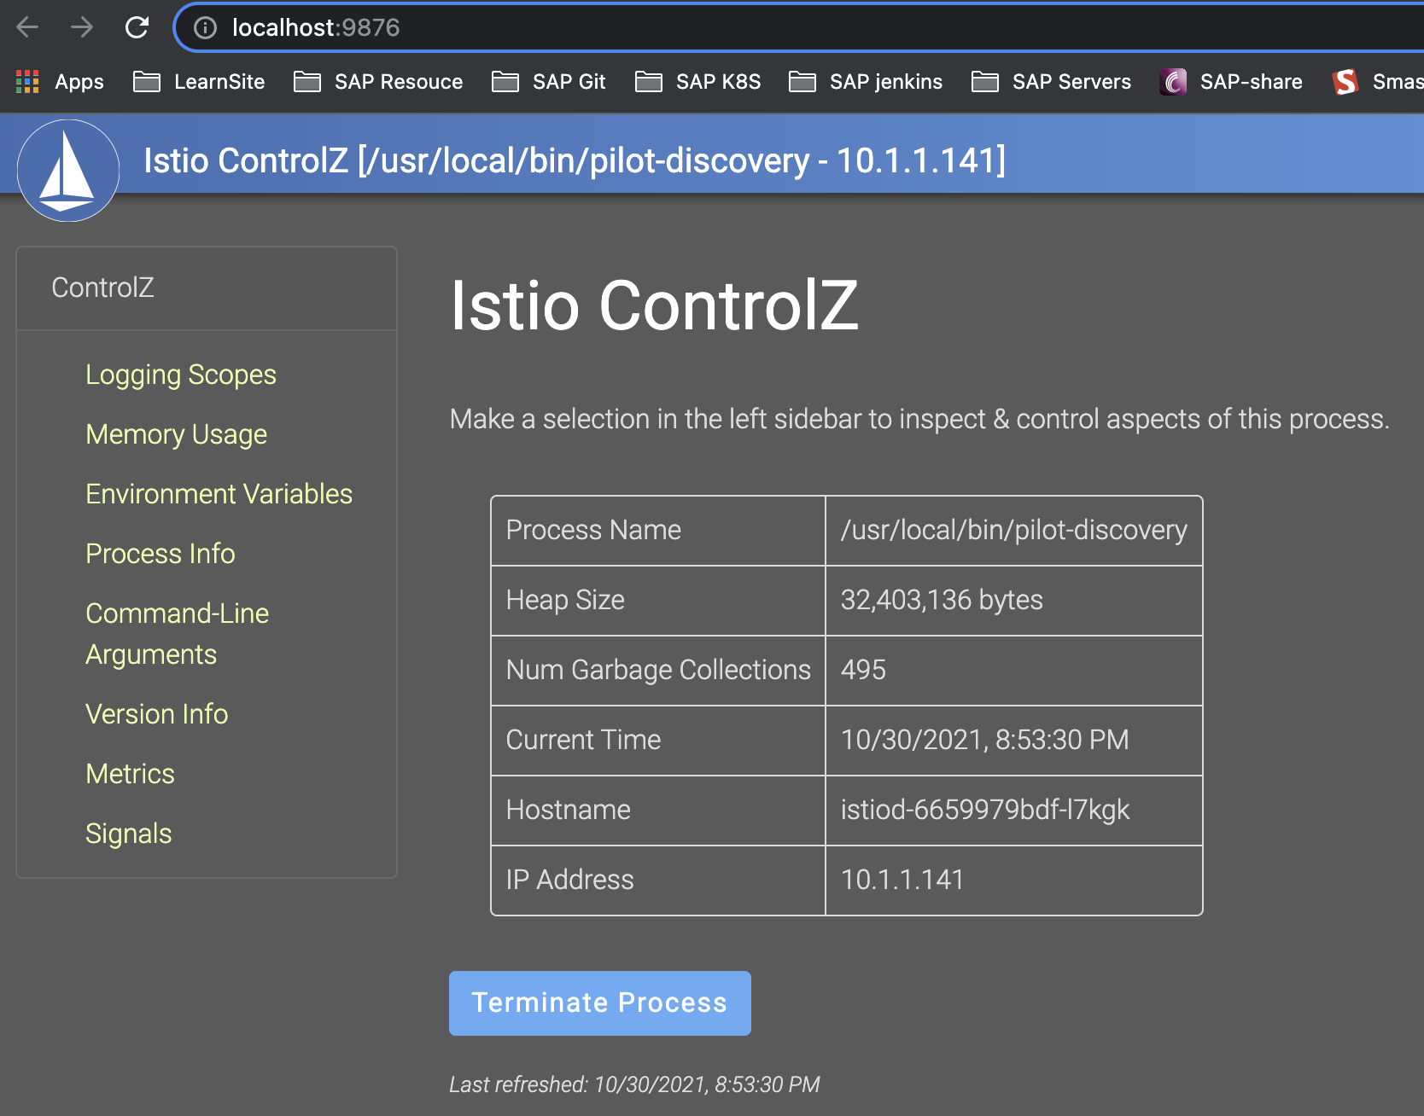
Task: Open Version Info in the sidebar
Action: point(157,714)
